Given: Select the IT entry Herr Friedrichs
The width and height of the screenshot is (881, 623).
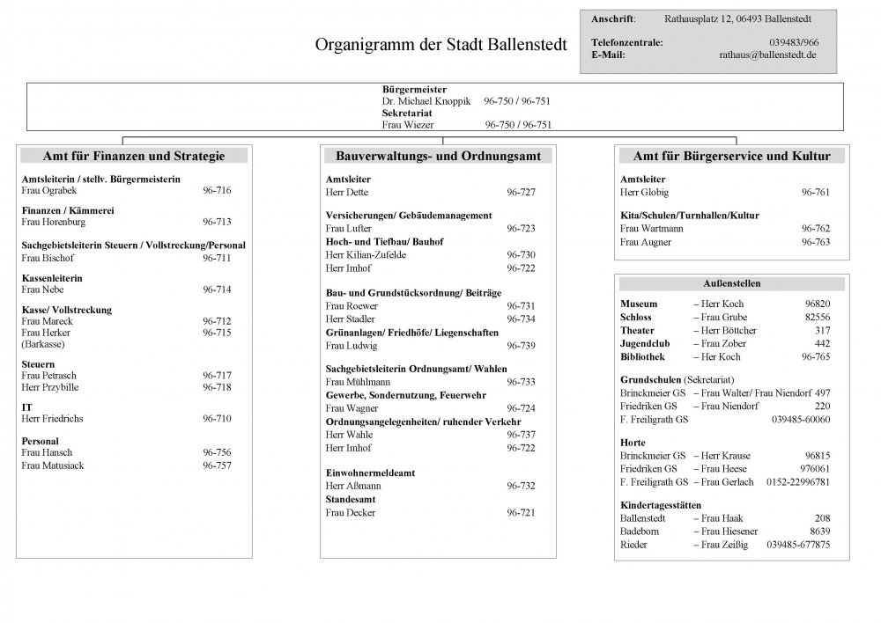Looking at the screenshot, I should point(52,419).
